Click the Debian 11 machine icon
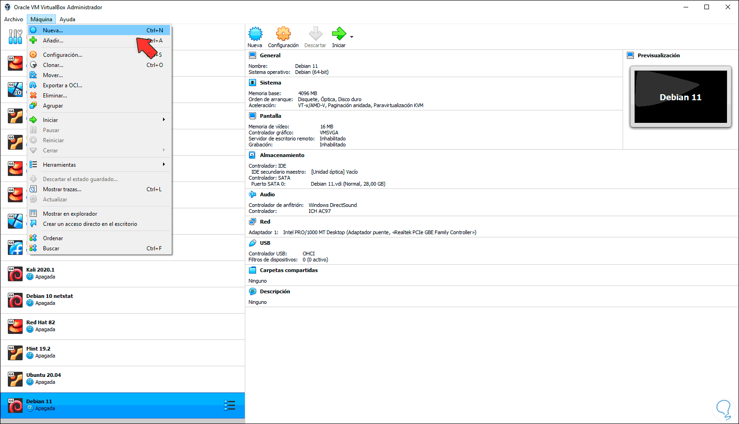Screen dimensions: 739x424 [x=15, y=406]
